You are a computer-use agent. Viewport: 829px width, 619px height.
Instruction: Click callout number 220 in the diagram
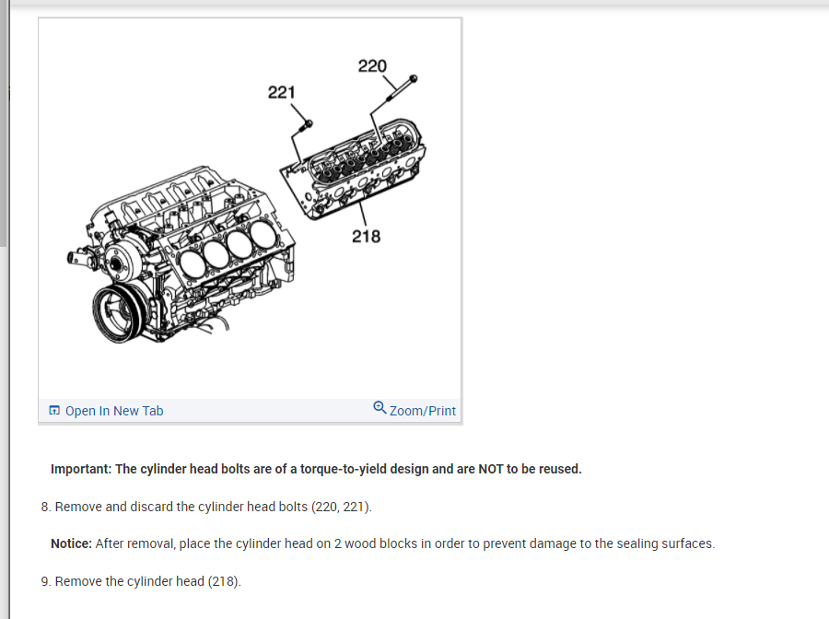pos(372,66)
